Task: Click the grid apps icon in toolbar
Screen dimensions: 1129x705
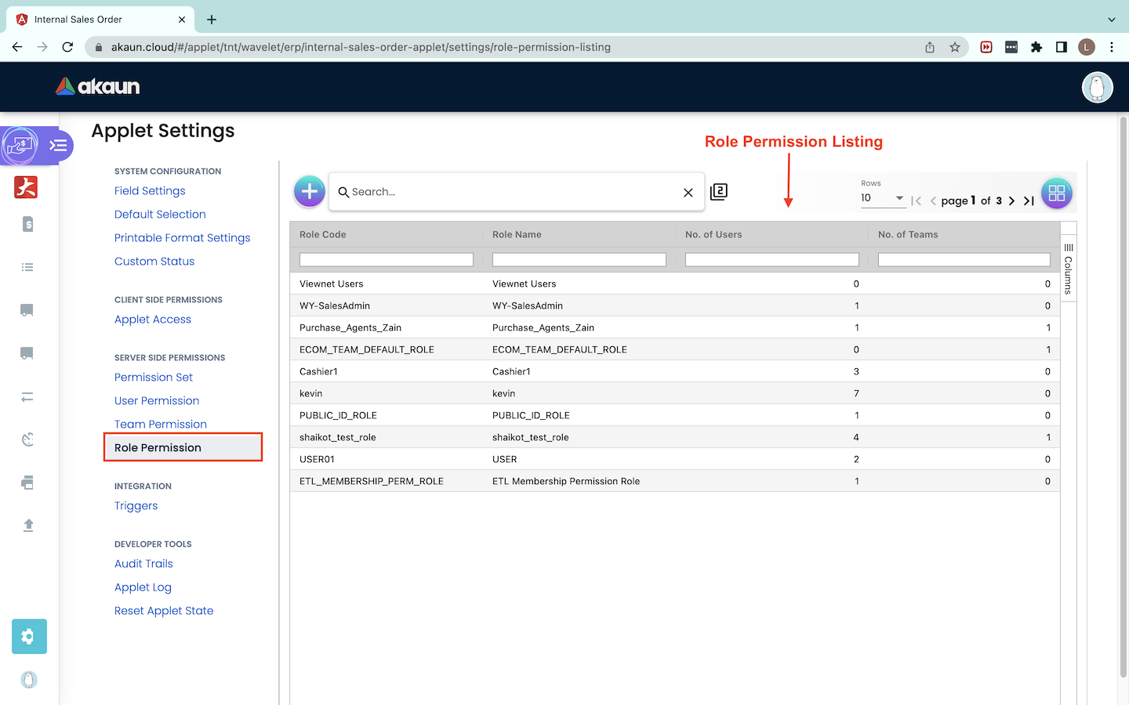Action: pos(1056,193)
